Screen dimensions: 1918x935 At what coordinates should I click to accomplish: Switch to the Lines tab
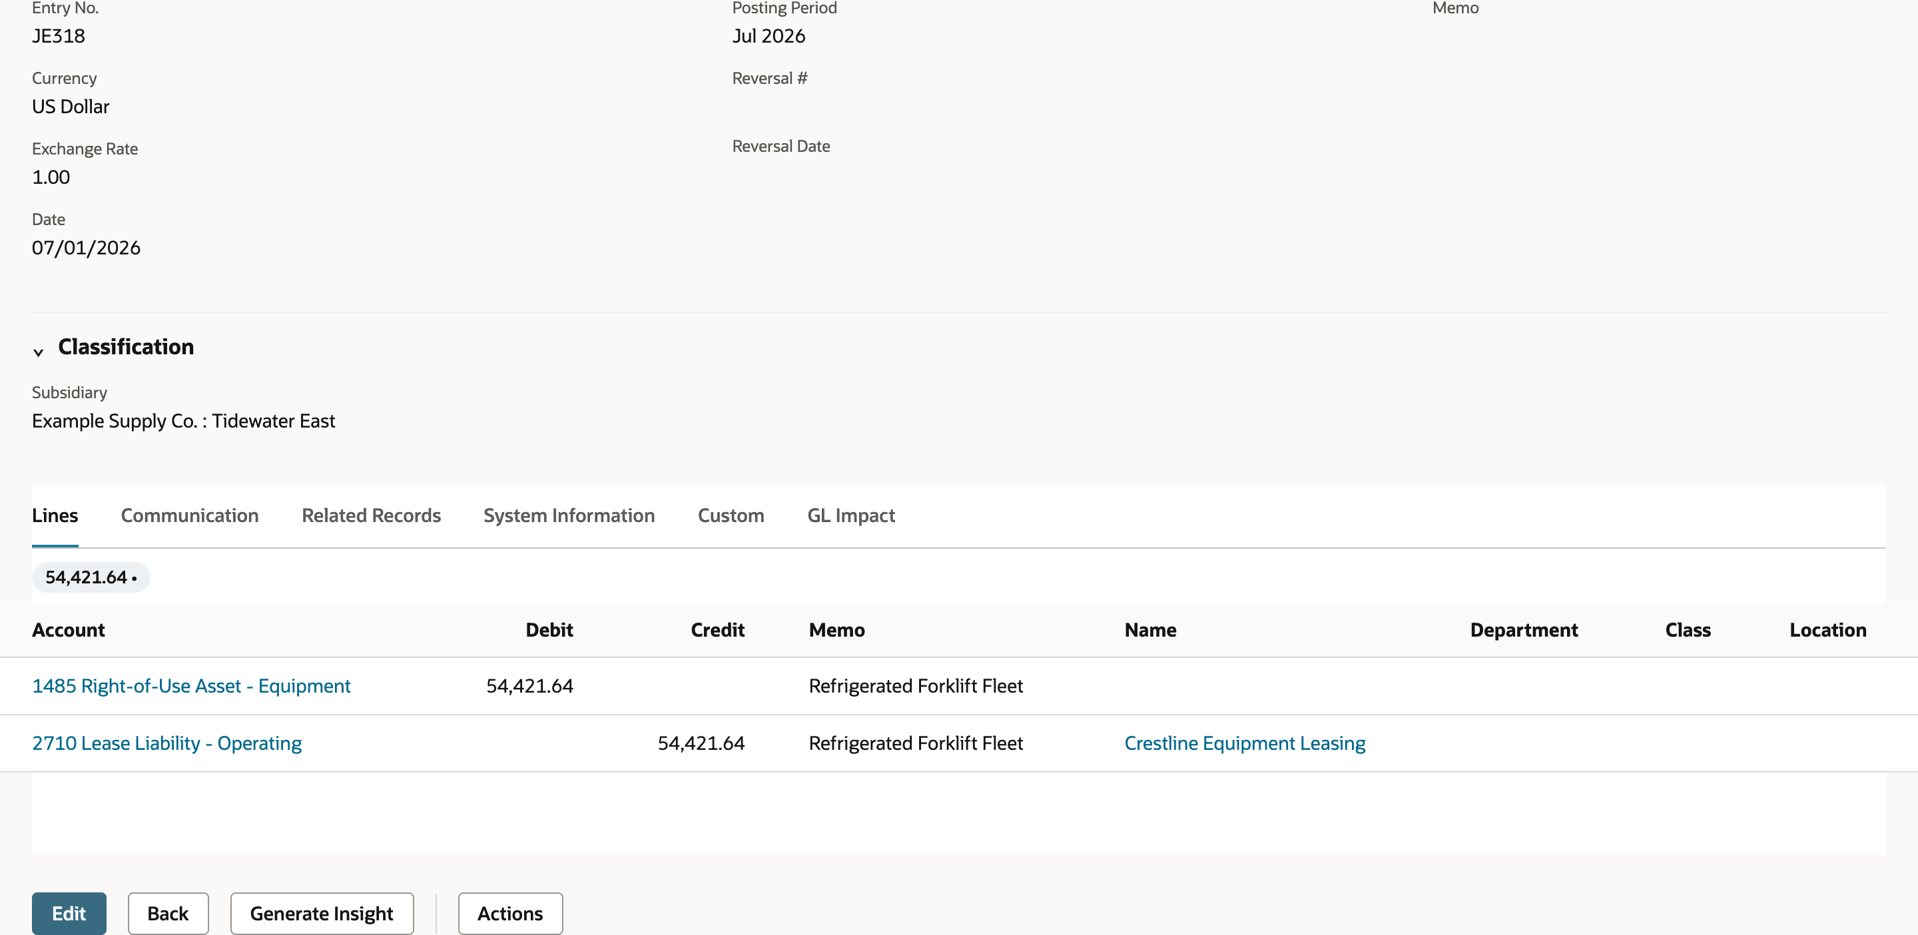coord(55,515)
